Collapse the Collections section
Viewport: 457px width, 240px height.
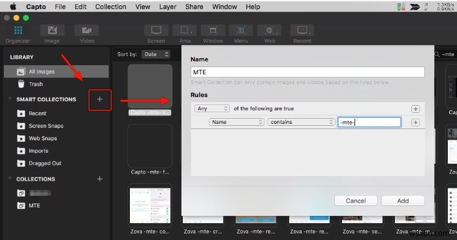tap(10, 179)
